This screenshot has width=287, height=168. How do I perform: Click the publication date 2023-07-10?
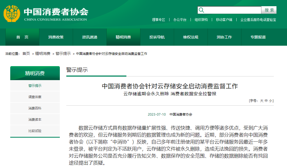coord(157,115)
